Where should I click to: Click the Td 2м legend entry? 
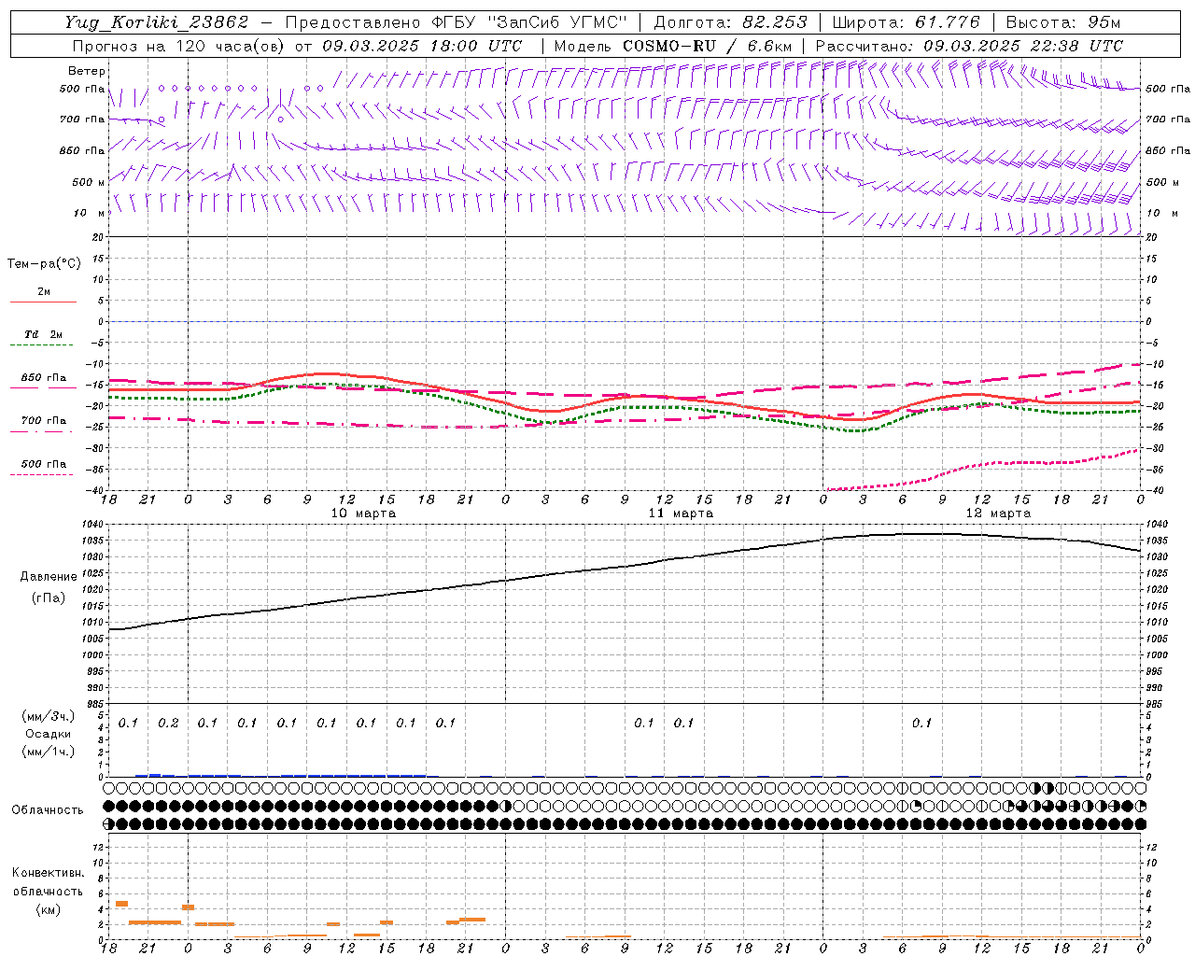(x=44, y=334)
